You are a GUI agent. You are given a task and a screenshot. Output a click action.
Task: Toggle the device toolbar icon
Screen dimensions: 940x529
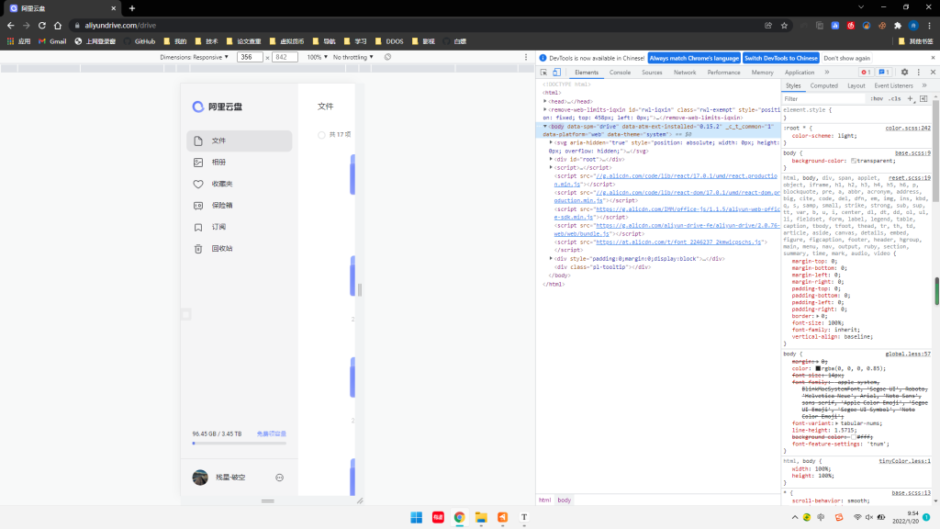(557, 72)
